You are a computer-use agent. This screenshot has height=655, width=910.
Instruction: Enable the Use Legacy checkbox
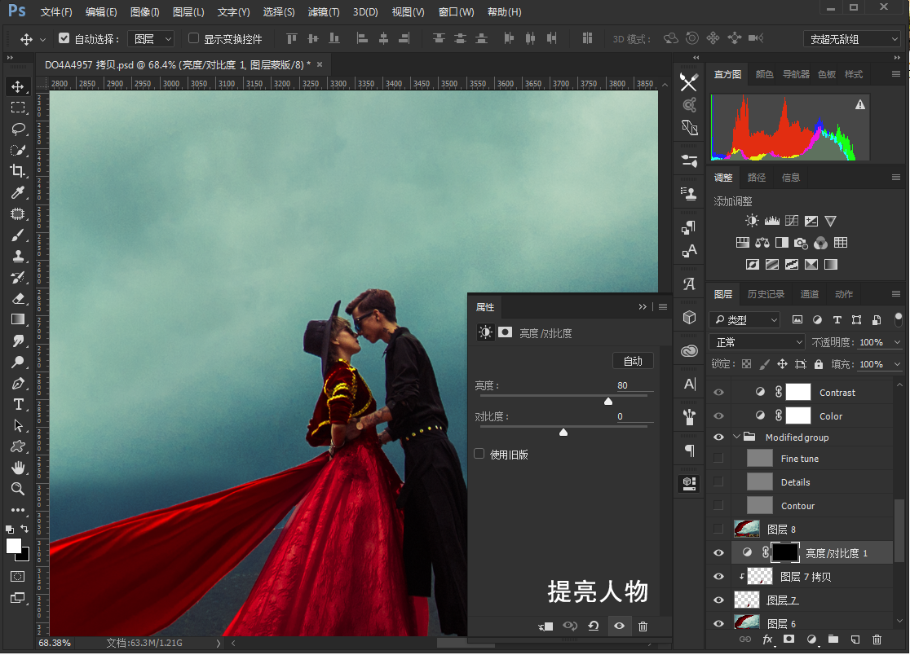pos(479,454)
